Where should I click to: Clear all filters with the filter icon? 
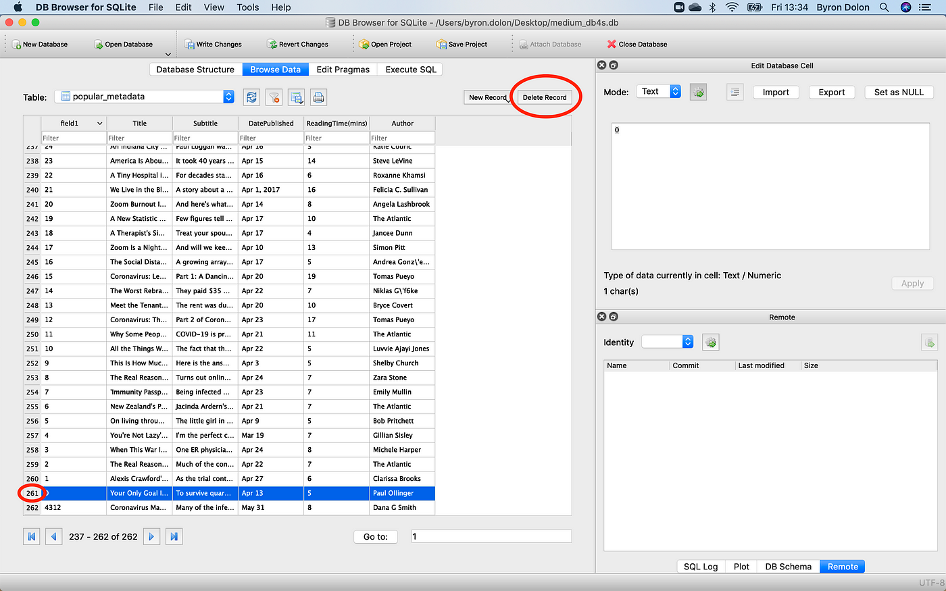click(x=274, y=97)
